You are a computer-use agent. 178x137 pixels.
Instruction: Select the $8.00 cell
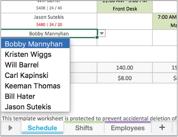click(x=125, y=78)
